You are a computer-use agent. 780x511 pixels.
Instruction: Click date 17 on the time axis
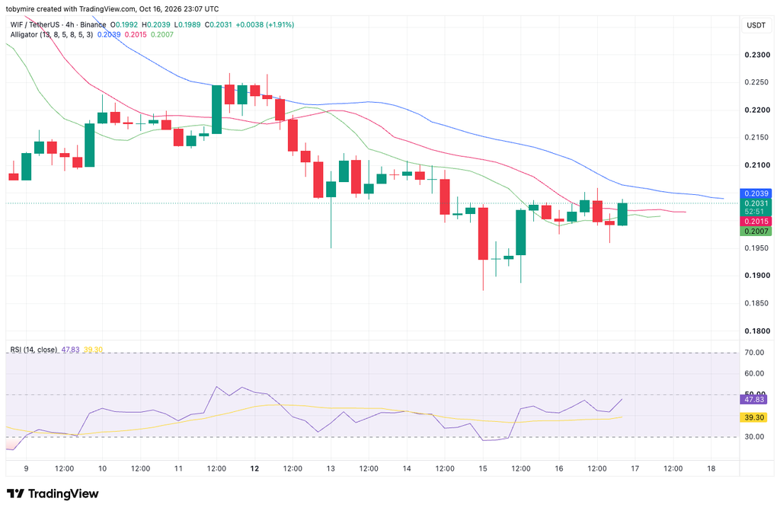(635, 468)
